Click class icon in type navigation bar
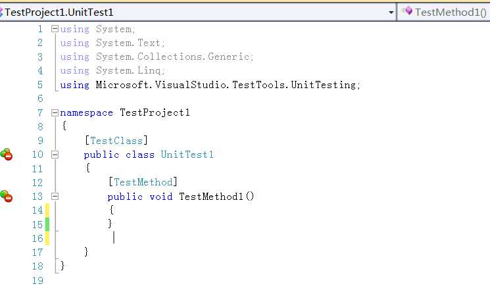The image size is (490, 290). (2, 12)
